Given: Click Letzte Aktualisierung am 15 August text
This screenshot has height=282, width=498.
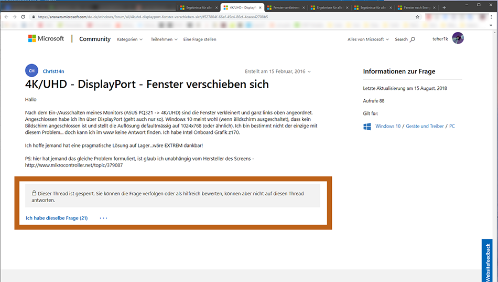Looking at the screenshot, I should [x=405, y=88].
